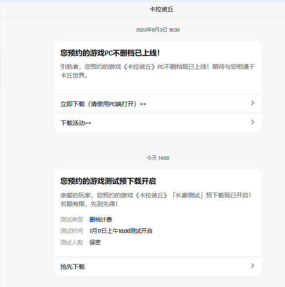Click chevron arrow in 立即下载 row
Image resolution: width=285 pixels, height=287 pixels.
tap(253, 103)
